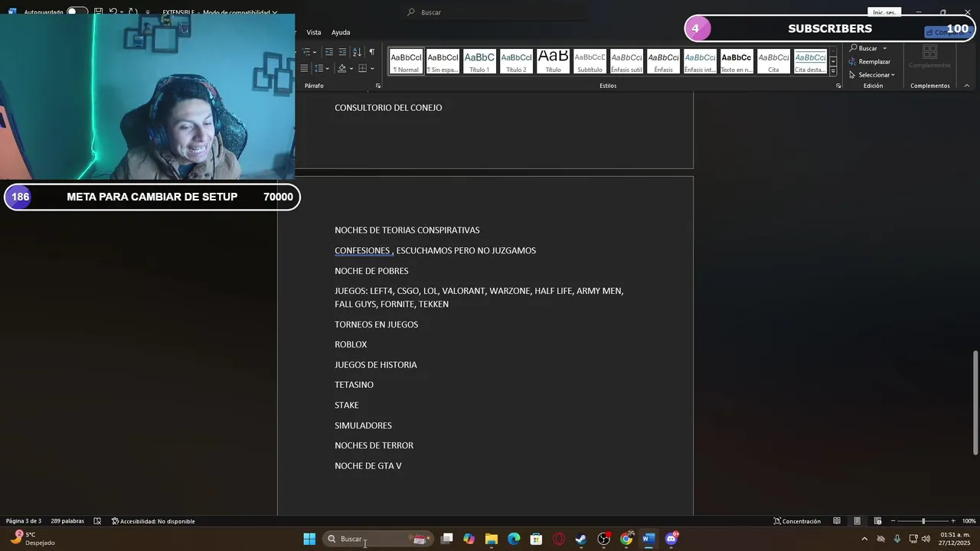Click the borders grid icon
The image size is (980, 551).
click(x=363, y=69)
